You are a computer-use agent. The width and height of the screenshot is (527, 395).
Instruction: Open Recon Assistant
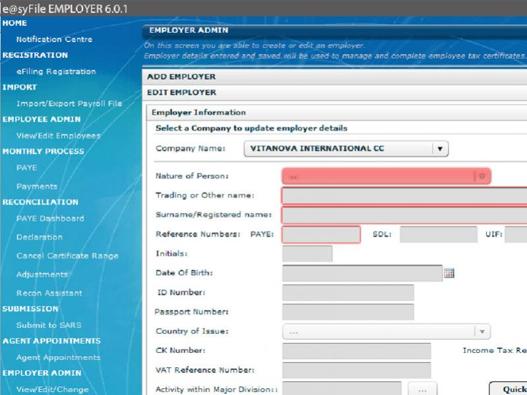point(49,293)
